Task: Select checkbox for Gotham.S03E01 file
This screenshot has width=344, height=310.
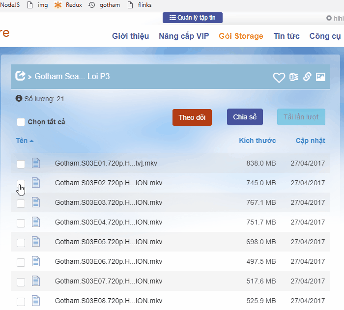Action: 21,164
